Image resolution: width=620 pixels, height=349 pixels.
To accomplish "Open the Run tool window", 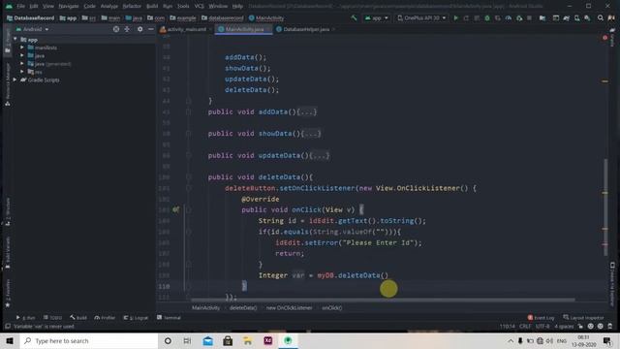I will 26,317.
